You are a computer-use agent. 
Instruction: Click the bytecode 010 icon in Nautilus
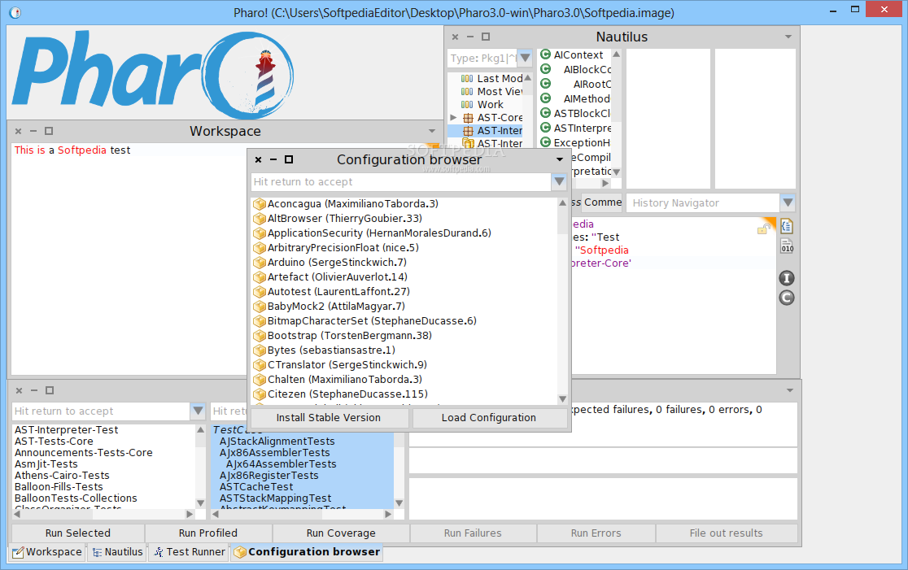tap(787, 246)
